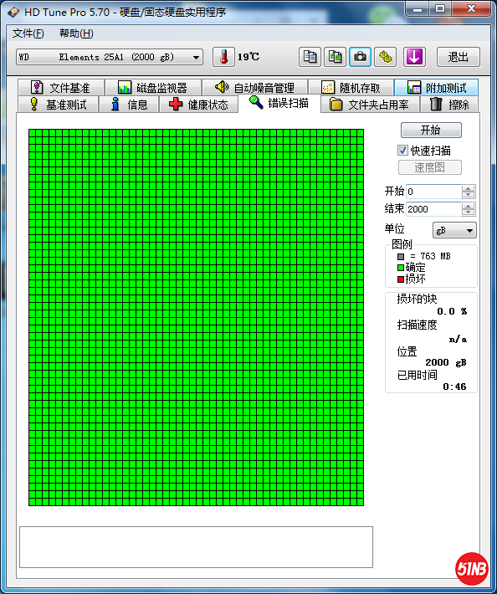Image resolution: width=497 pixels, height=594 pixels.
Task: Click the n/a scan speed value
Action: point(458,339)
